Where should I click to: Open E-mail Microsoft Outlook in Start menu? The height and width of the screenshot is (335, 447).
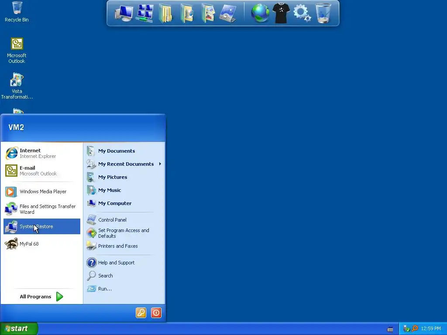click(42, 171)
